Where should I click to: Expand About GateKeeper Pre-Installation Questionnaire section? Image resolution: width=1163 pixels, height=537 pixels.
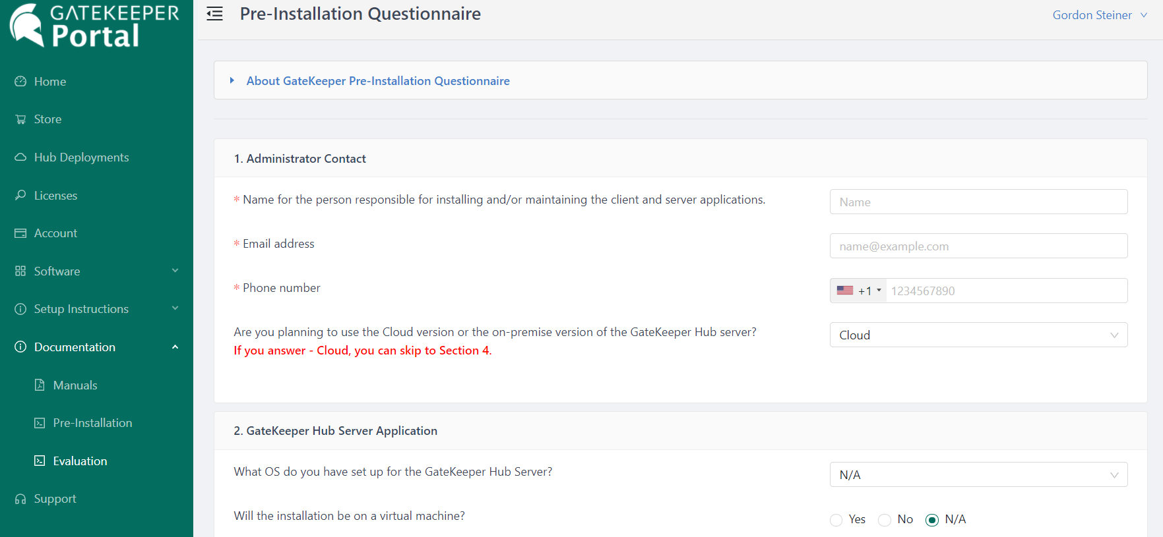pos(377,80)
